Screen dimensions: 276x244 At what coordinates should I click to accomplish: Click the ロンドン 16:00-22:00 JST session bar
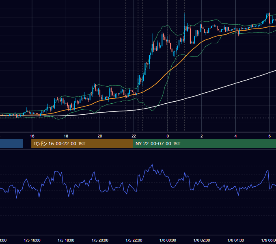[x=82, y=144]
